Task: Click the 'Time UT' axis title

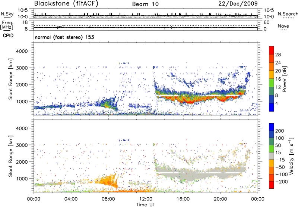Action: click(x=146, y=205)
